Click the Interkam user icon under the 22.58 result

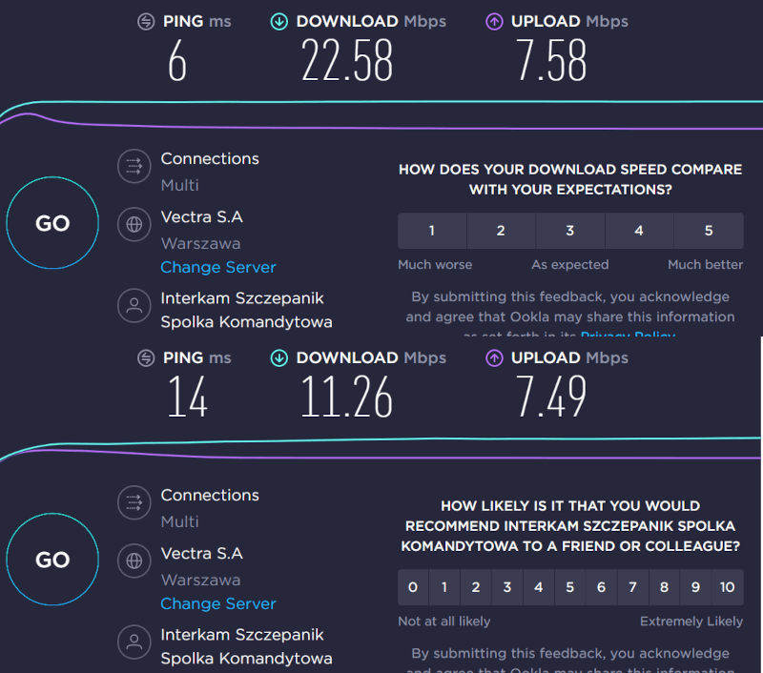[134, 306]
